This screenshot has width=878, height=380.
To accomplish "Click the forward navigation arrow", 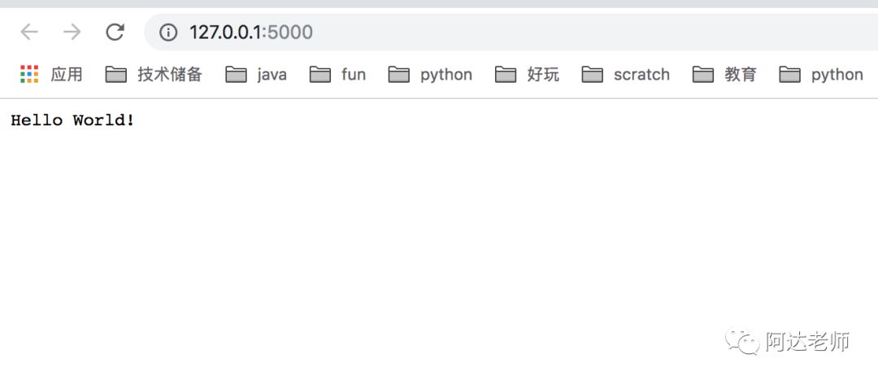I will tap(72, 32).
